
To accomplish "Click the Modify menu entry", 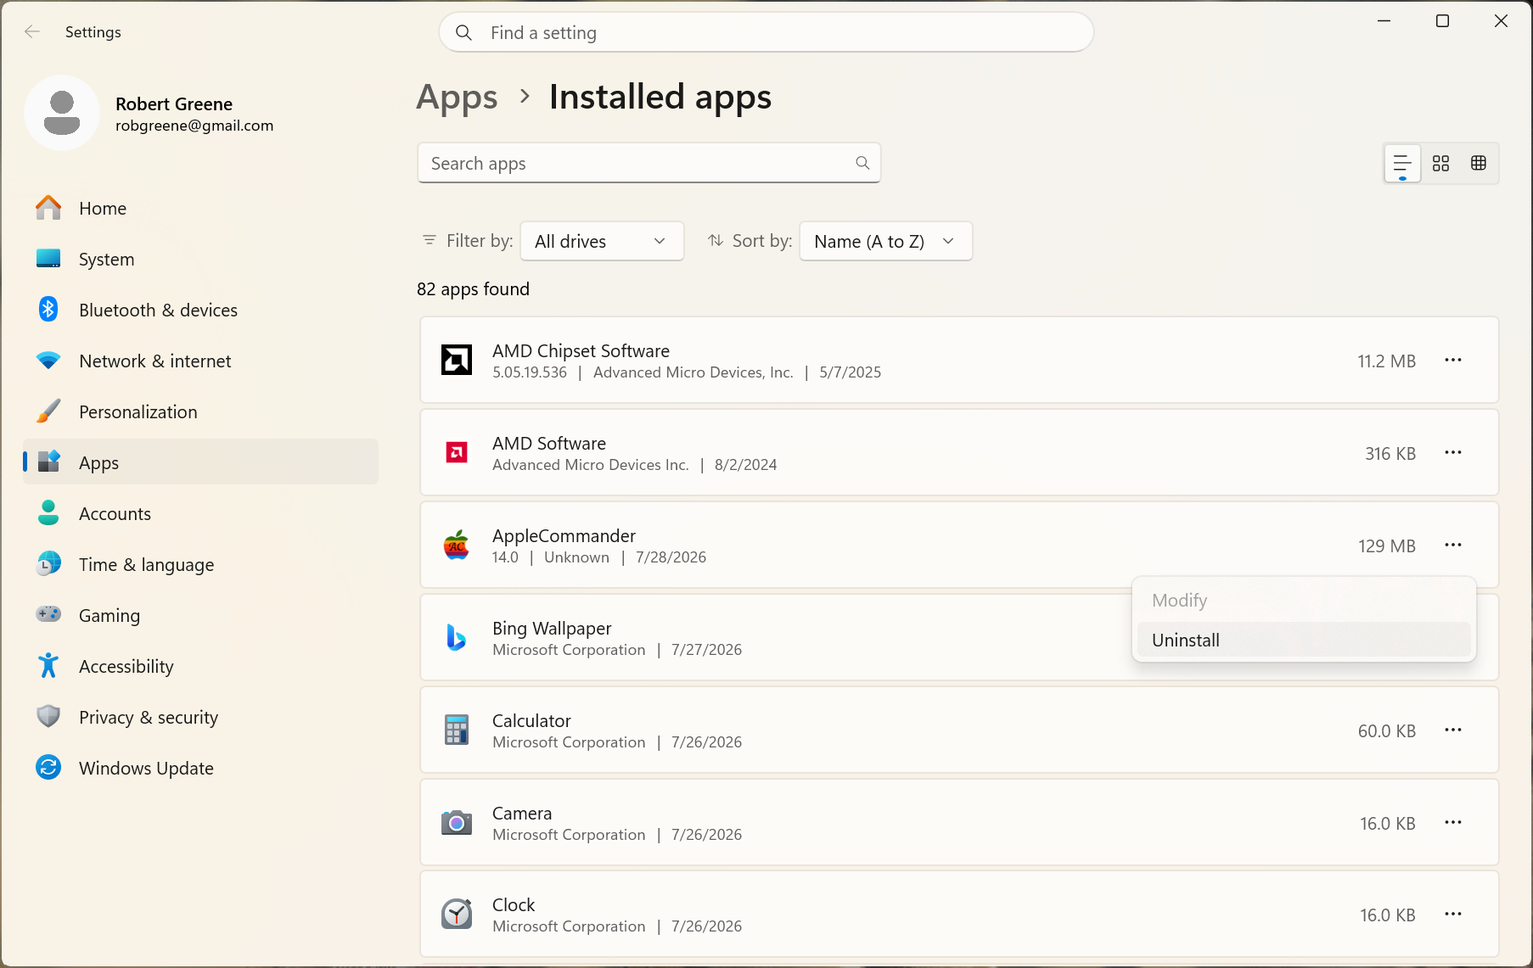I will tap(1304, 600).
